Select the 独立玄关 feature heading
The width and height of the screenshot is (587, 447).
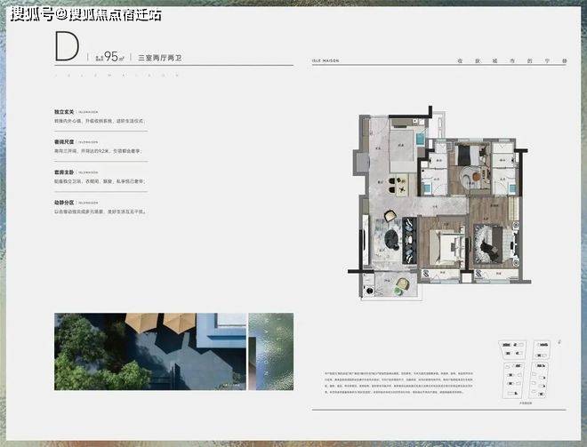tap(64, 112)
